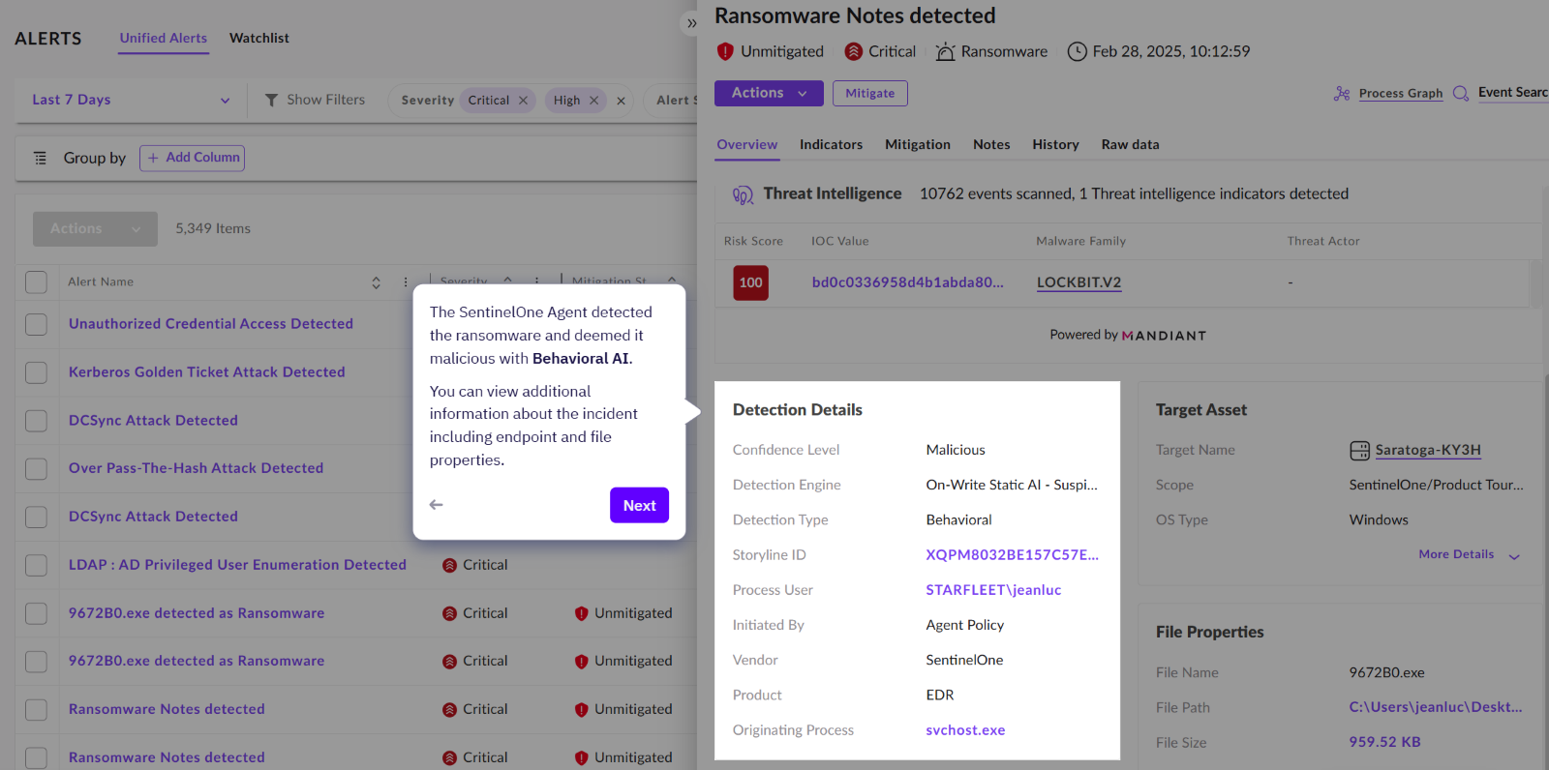
Task: Sort the Severity column
Action: click(x=507, y=282)
